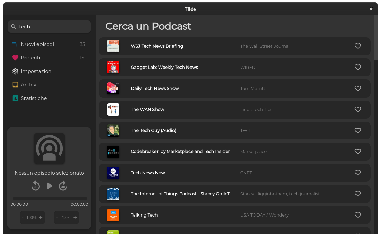
Task: Open 'The Tech Guy (Audio)' title
Action: (153, 131)
